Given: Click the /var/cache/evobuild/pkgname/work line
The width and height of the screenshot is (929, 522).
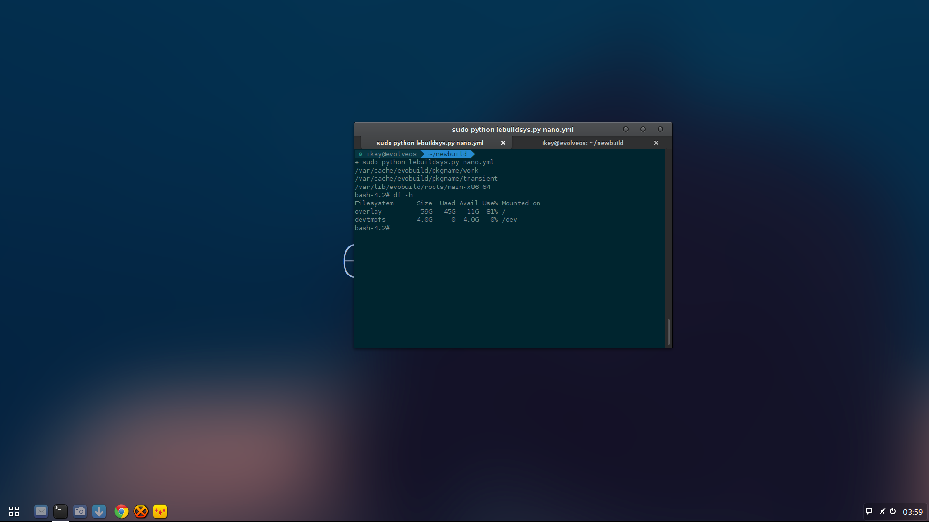Looking at the screenshot, I should (x=416, y=170).
